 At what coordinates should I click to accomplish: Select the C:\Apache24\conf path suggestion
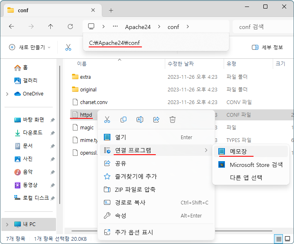(114, 43)
